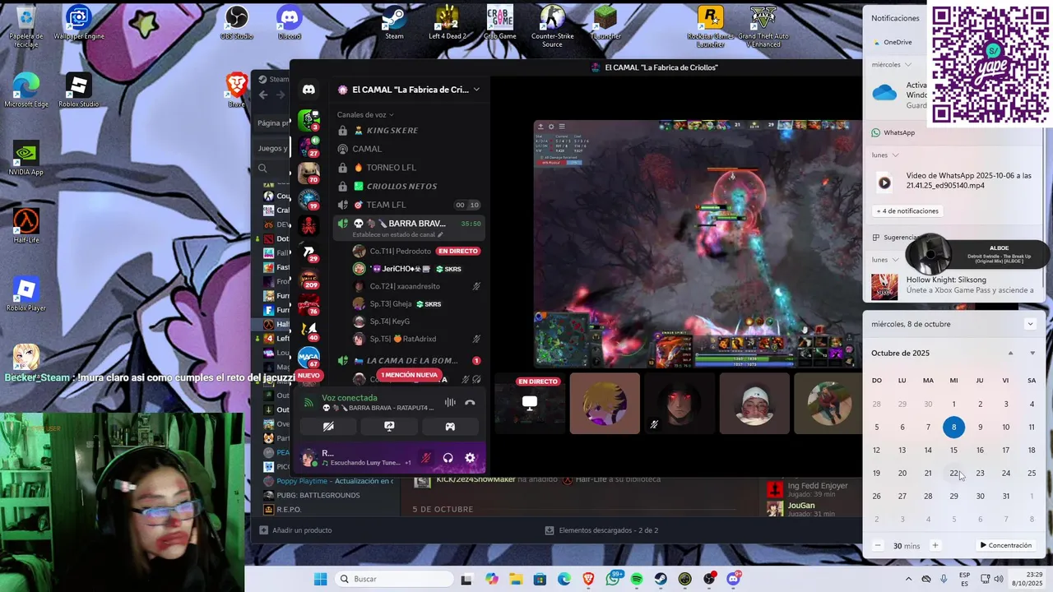Open Discord taskbar icon
The height and width of the screenshot is (592, 1053).
tap(734, 579)
